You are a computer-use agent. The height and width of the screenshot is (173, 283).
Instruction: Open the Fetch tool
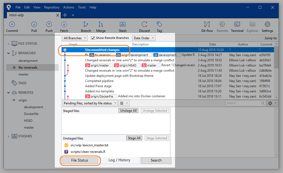pos(64,26)
